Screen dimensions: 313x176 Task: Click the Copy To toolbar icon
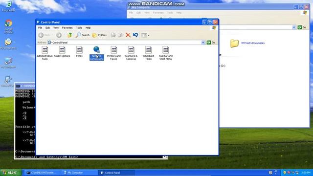120,35
